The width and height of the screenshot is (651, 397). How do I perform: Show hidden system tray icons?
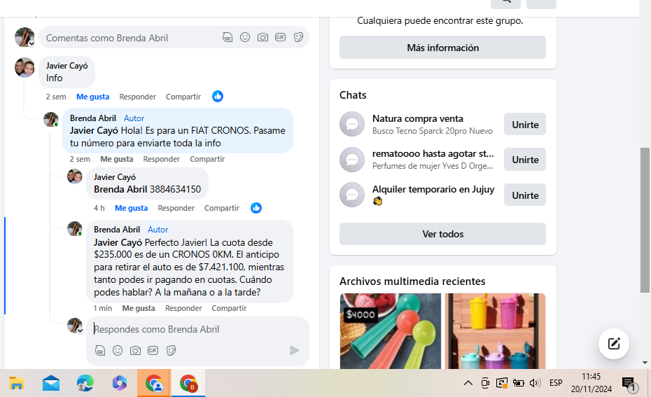point(468,383)
